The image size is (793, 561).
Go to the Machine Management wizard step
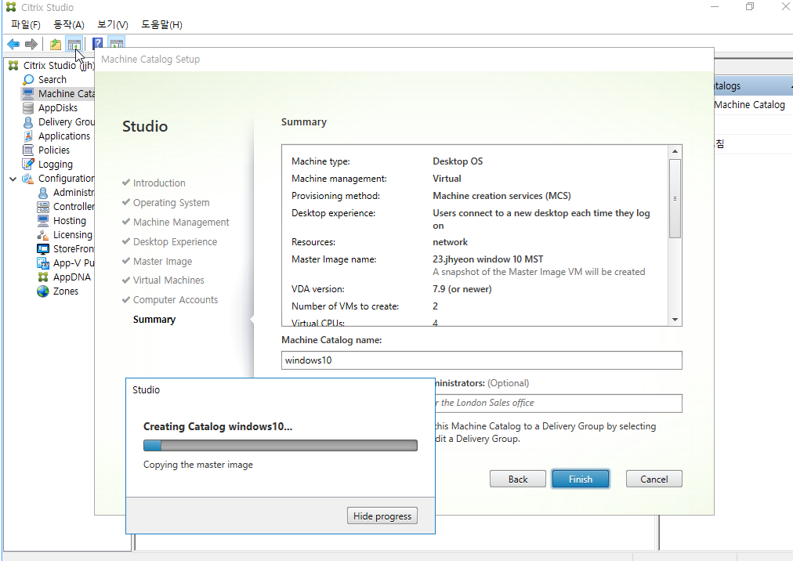181,222
